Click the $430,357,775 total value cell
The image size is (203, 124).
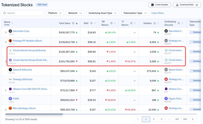point(67,32)
